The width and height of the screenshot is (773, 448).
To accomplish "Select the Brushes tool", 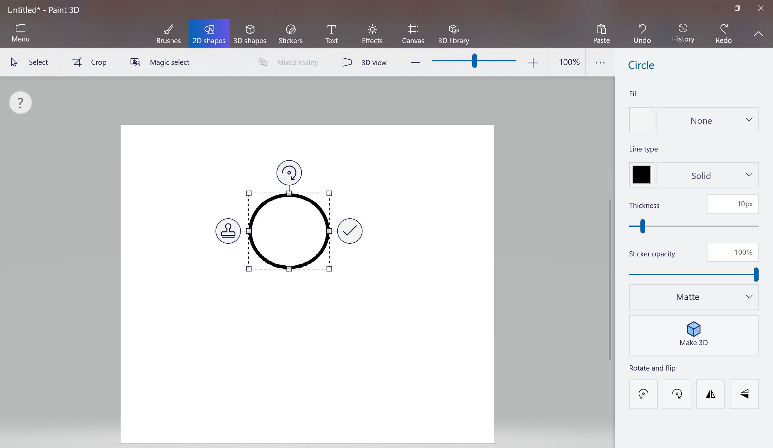I will (x=168, y=33).
